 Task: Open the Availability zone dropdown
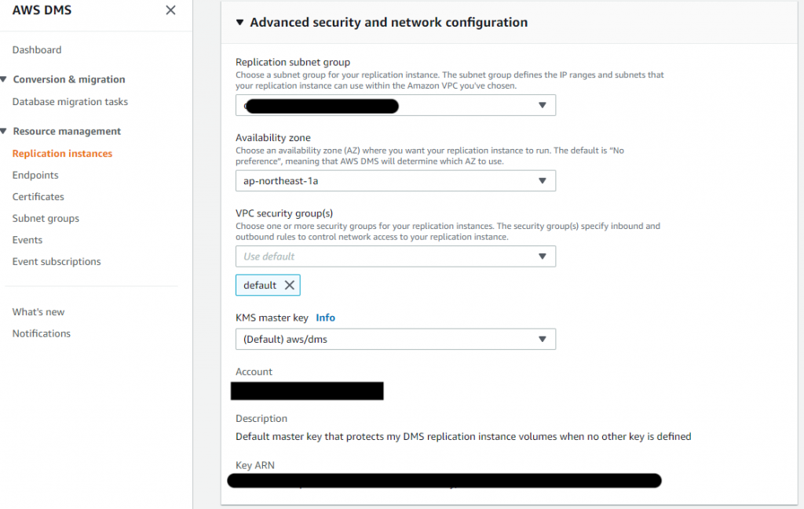click(x=542, y=181)
